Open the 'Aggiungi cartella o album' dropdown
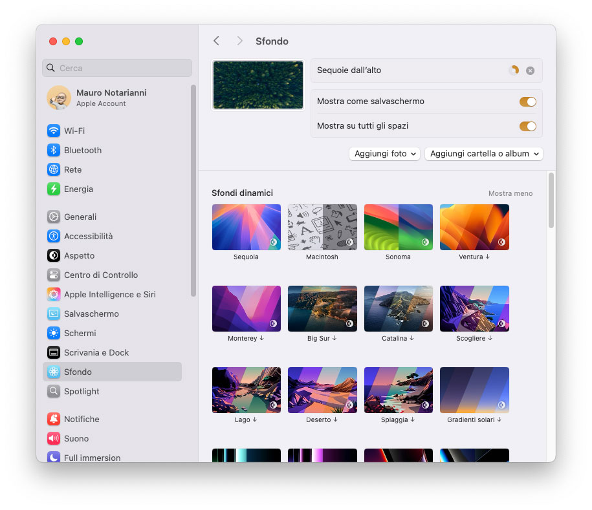 [483, 153]
